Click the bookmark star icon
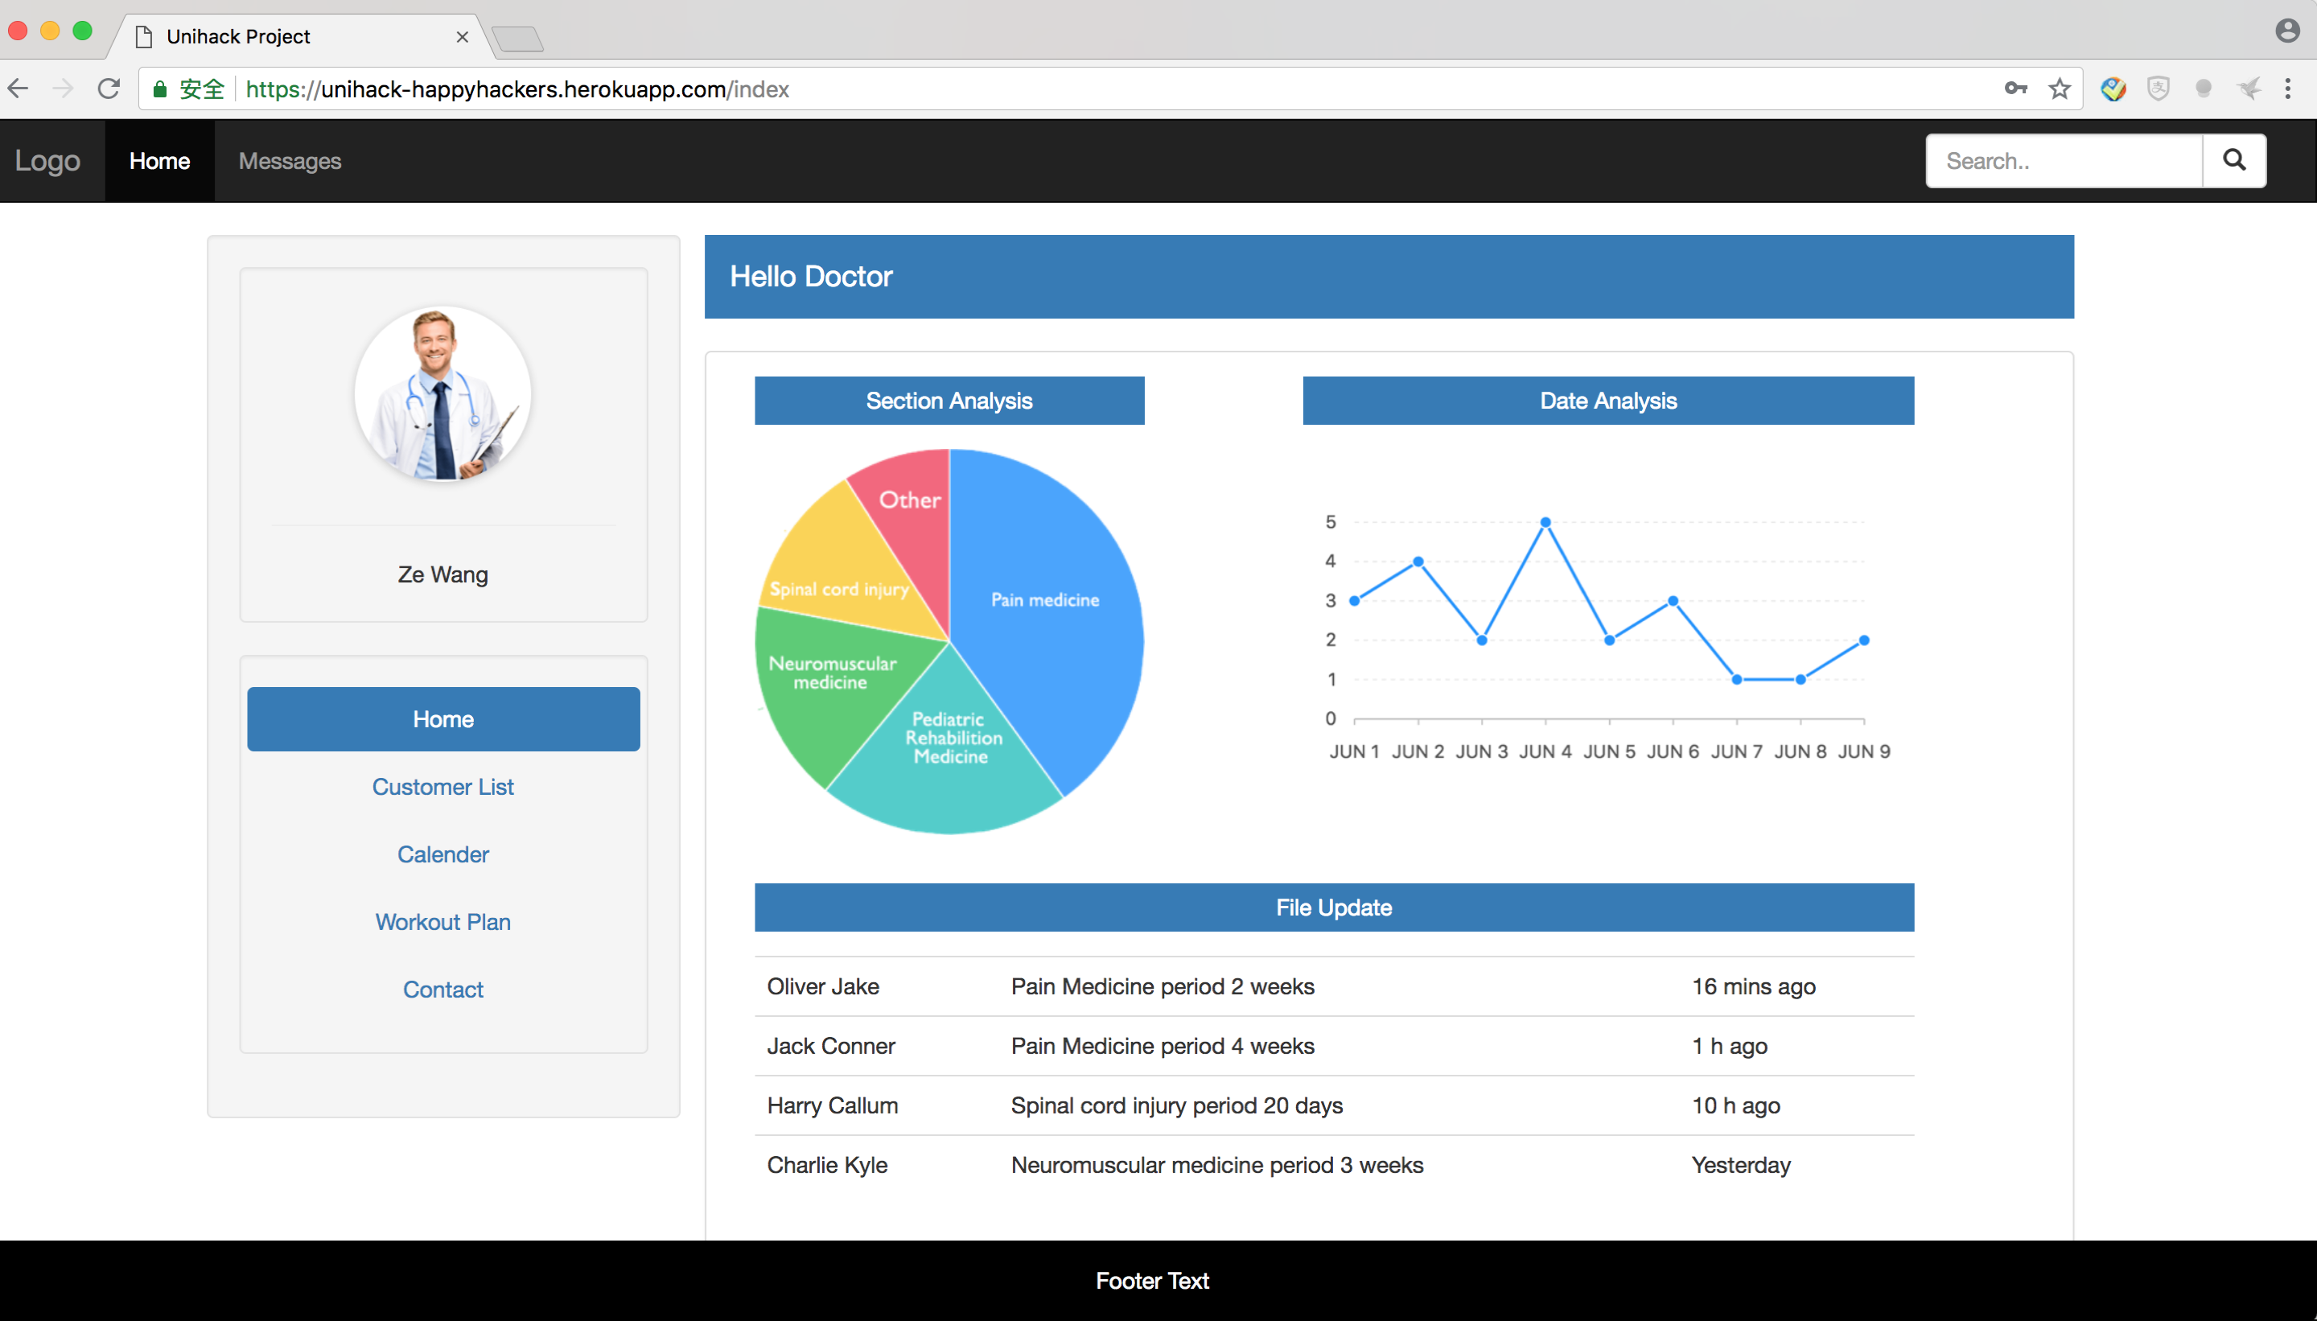This screenshot has height=1321, width=2317. tap(2060, 89)
